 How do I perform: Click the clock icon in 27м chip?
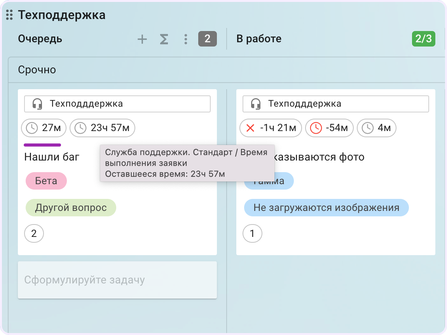point(32,128)
